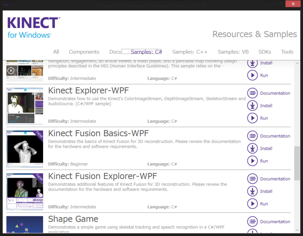Click Run link for Kinect Fusion Basics-WPF
This screenshot has width=303, height=236.
click(264, 161)
